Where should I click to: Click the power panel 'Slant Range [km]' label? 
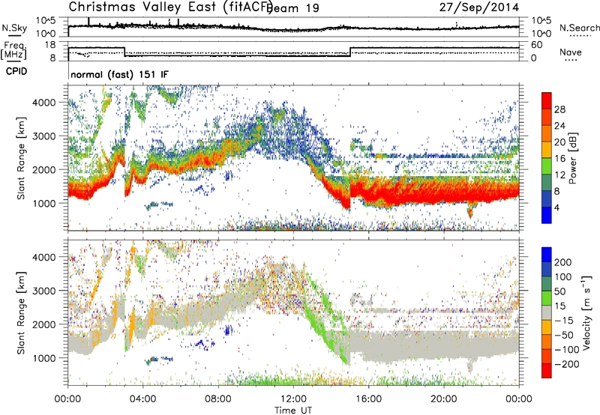(x=21, y=158)
